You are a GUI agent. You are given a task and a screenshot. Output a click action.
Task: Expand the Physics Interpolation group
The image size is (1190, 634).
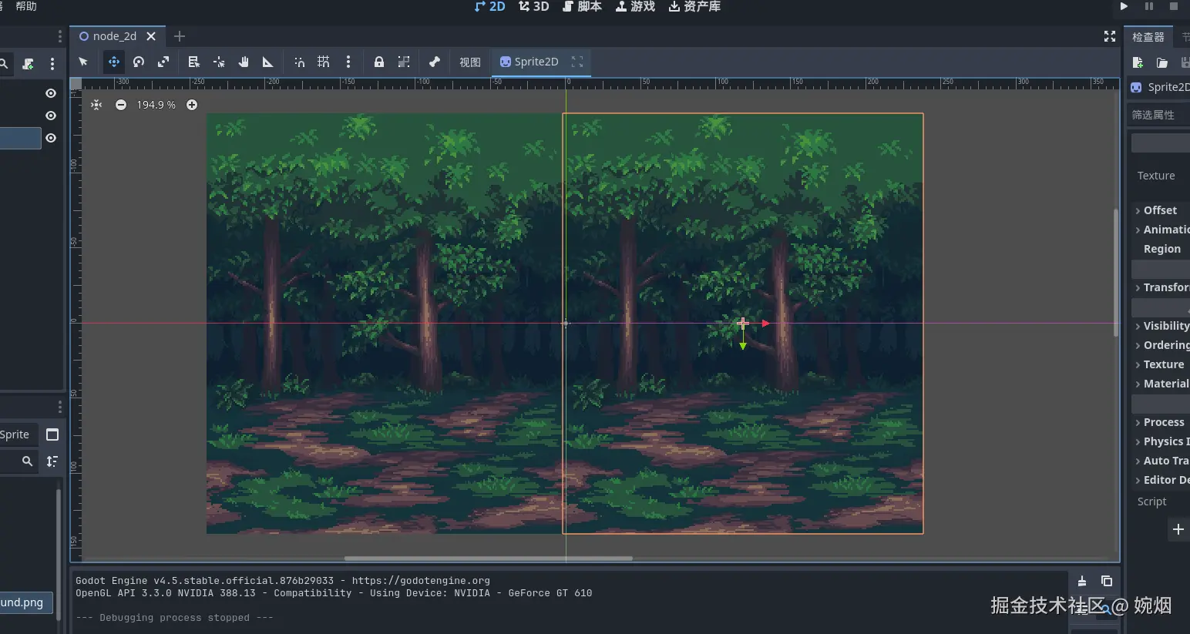[1161, 441]
